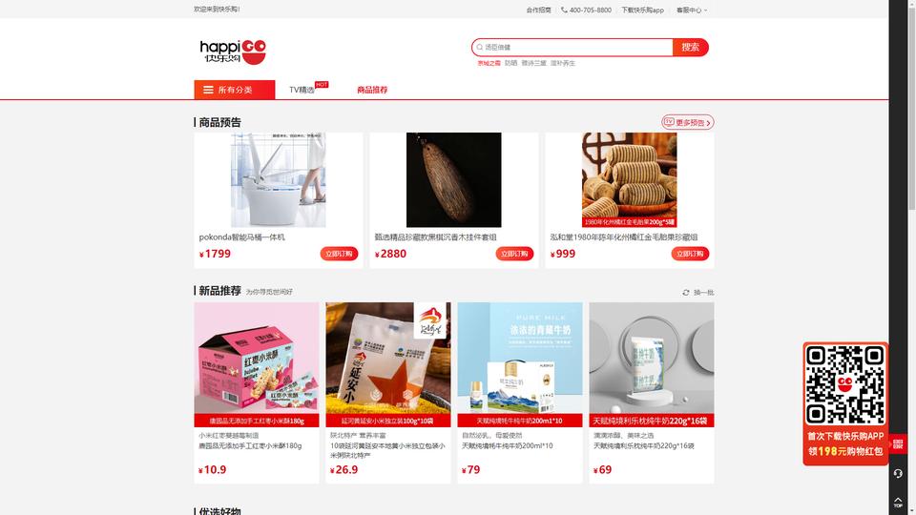Viewport: 916px width, 515px height.
Task: Expand the 客服中心 dropdown
Action: (x=692, y=10)
